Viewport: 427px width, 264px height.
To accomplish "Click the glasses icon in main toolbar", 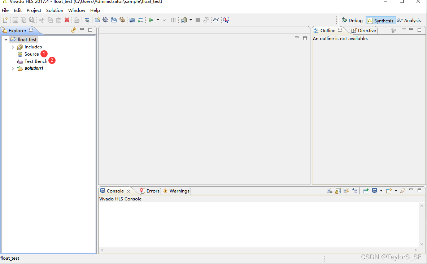I will (216, 20).
